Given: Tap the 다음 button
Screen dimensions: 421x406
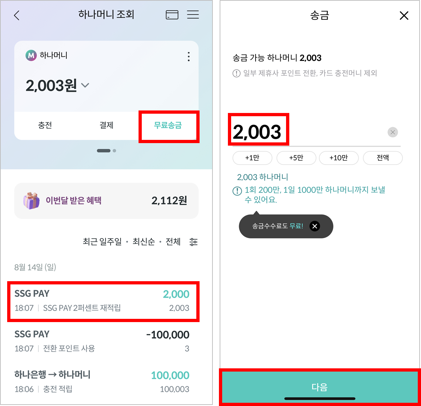Looking at the screenshot, I should click(x=319, y=387).
